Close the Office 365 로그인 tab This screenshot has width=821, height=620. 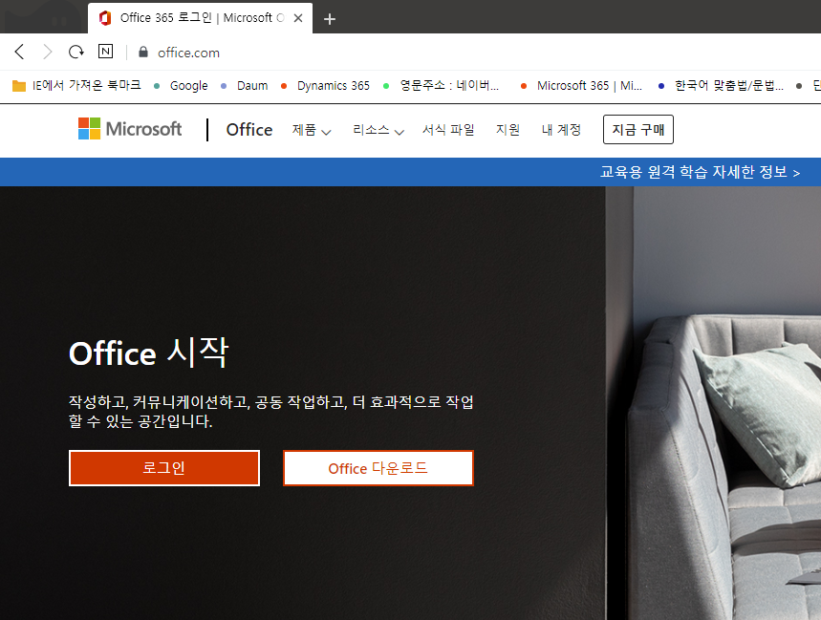[x=298, y=18]
